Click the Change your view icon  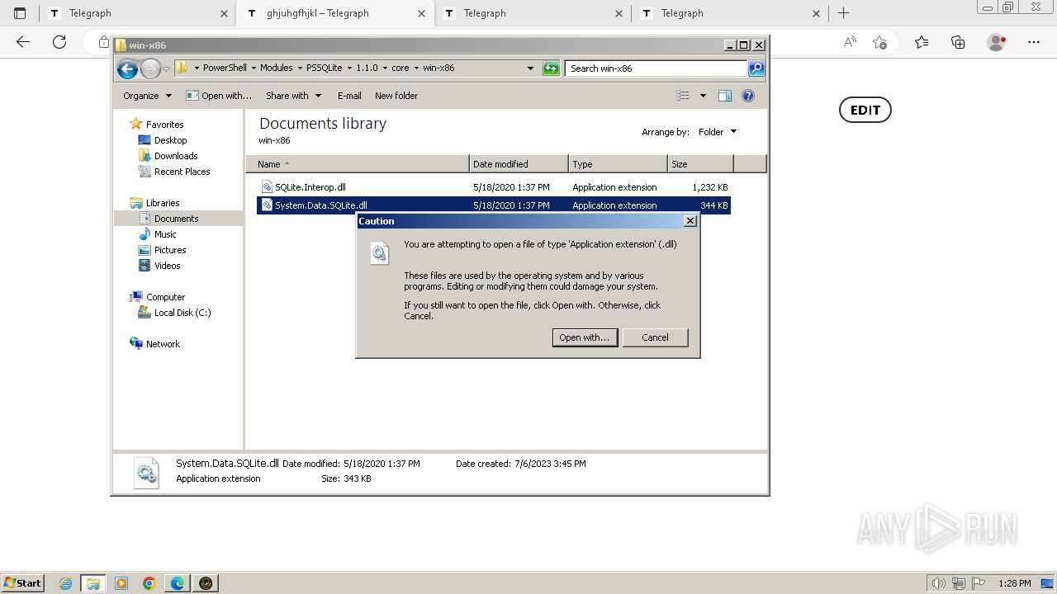683,96
